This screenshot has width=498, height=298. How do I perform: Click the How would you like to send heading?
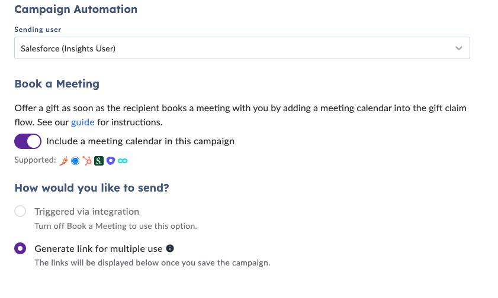92,187
